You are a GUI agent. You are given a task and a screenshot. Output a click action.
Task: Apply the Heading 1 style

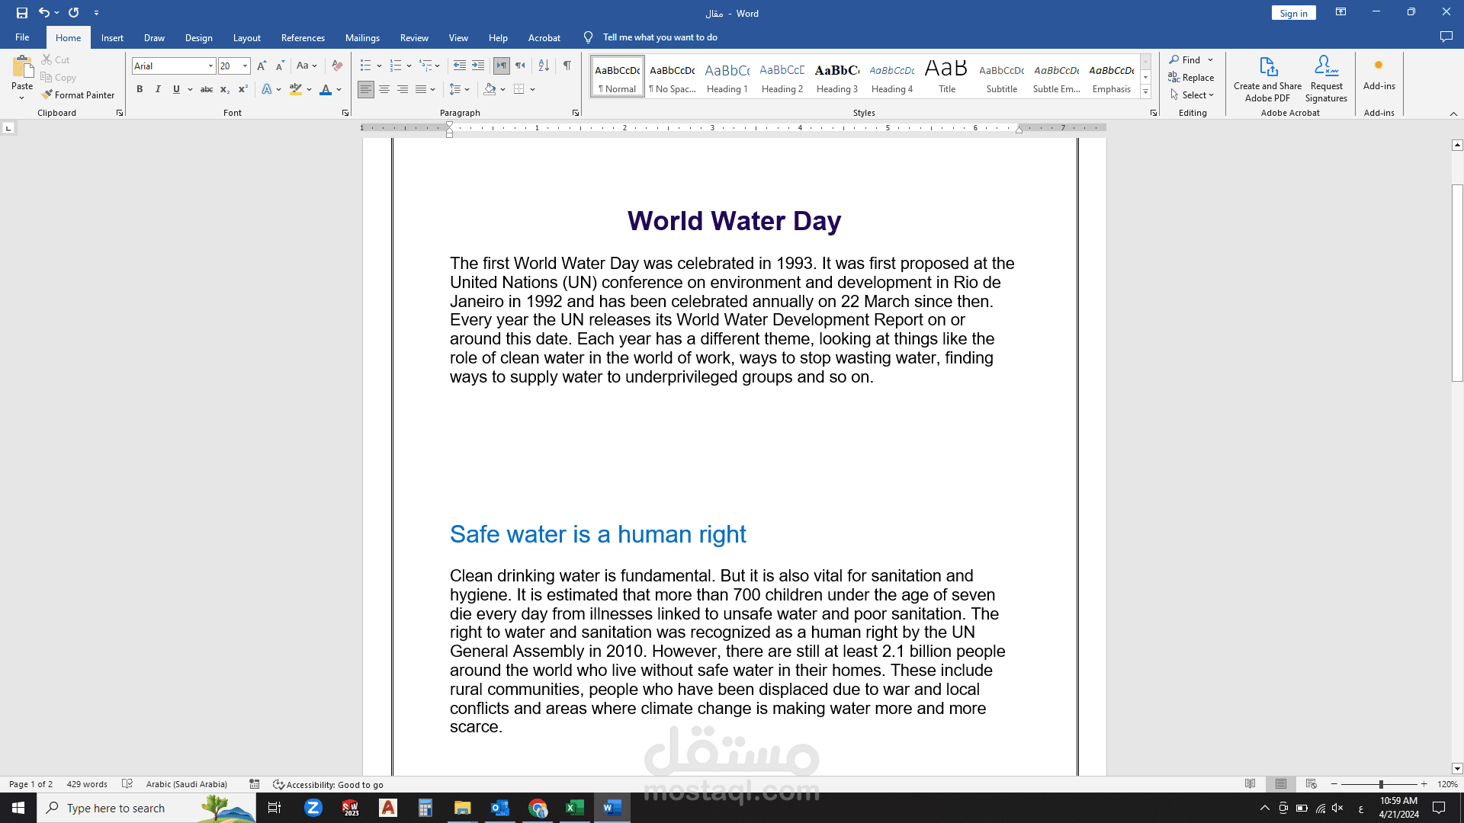[727, 76]
